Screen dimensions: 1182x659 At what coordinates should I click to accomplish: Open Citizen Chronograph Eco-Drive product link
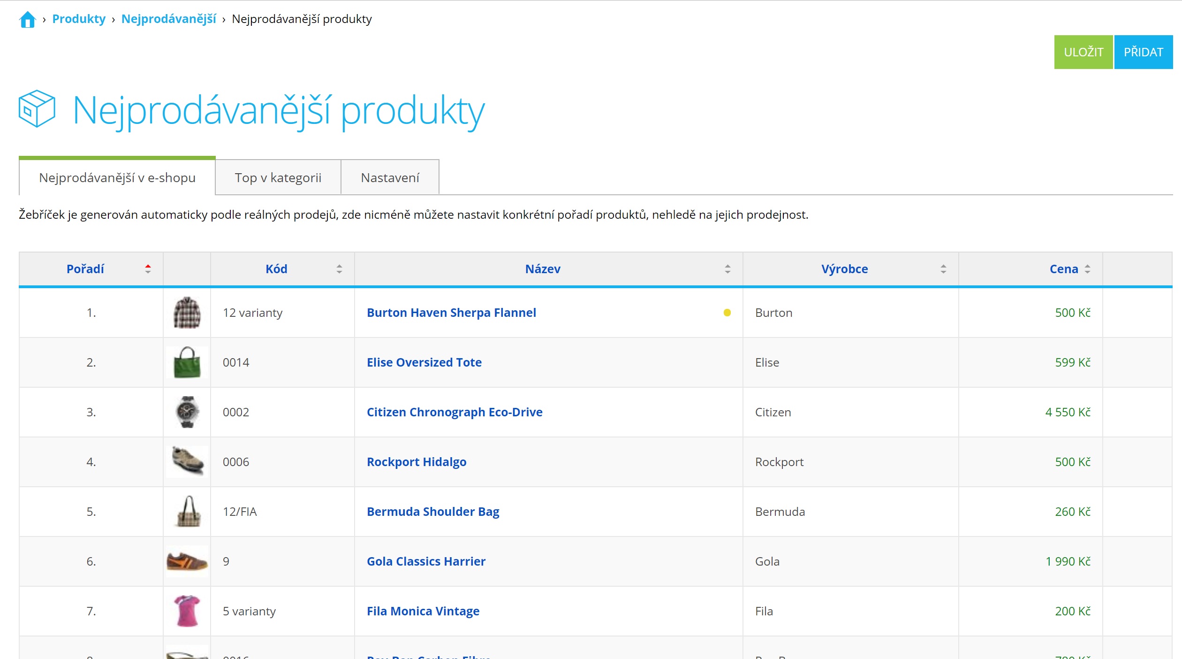click(455, 412)
